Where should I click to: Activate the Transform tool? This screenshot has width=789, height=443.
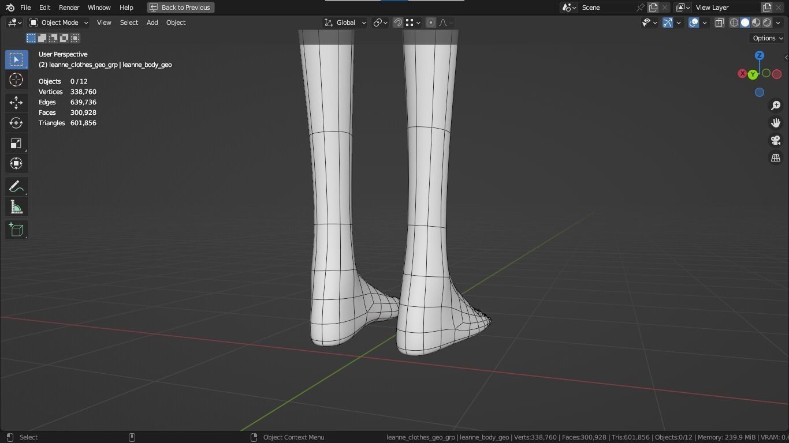16,163
